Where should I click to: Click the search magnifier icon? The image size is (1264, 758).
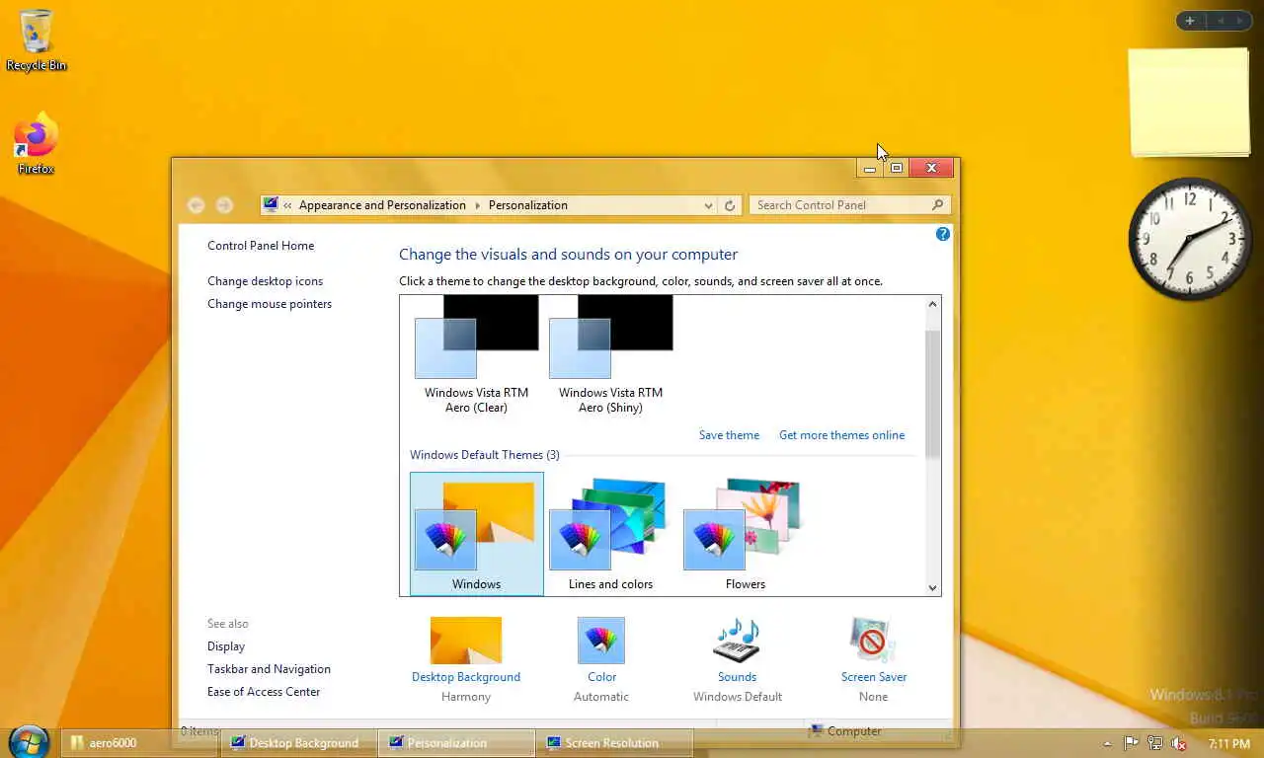937,205
